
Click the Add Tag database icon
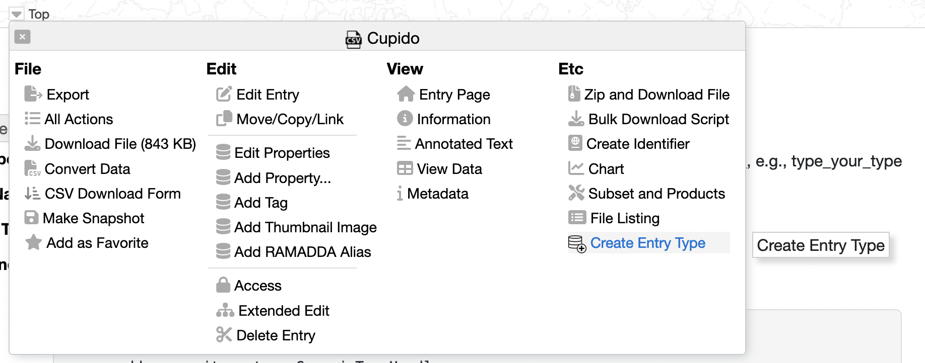pyautogui.click(x=223, y=202)
